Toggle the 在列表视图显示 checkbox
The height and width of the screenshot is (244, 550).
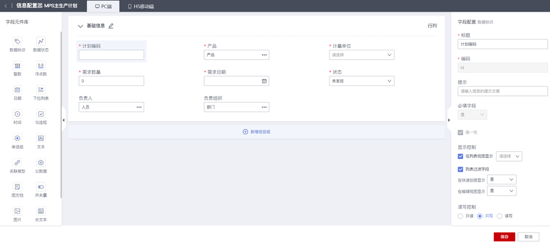point(460,156)
